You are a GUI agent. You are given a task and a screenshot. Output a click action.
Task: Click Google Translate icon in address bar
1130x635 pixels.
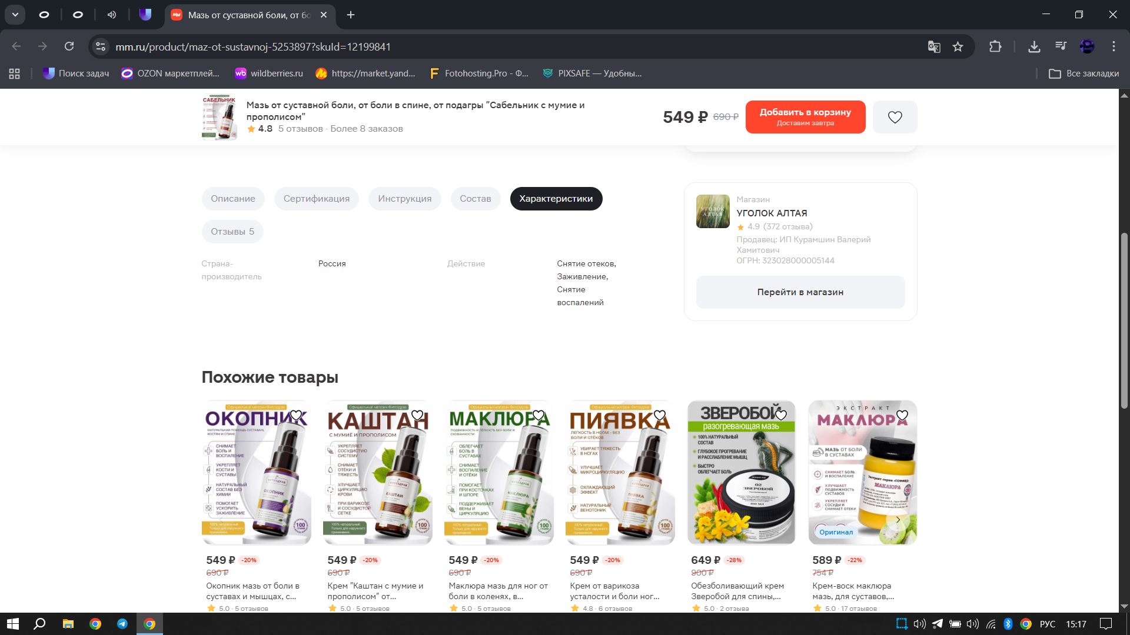click(x=933, y=47)
